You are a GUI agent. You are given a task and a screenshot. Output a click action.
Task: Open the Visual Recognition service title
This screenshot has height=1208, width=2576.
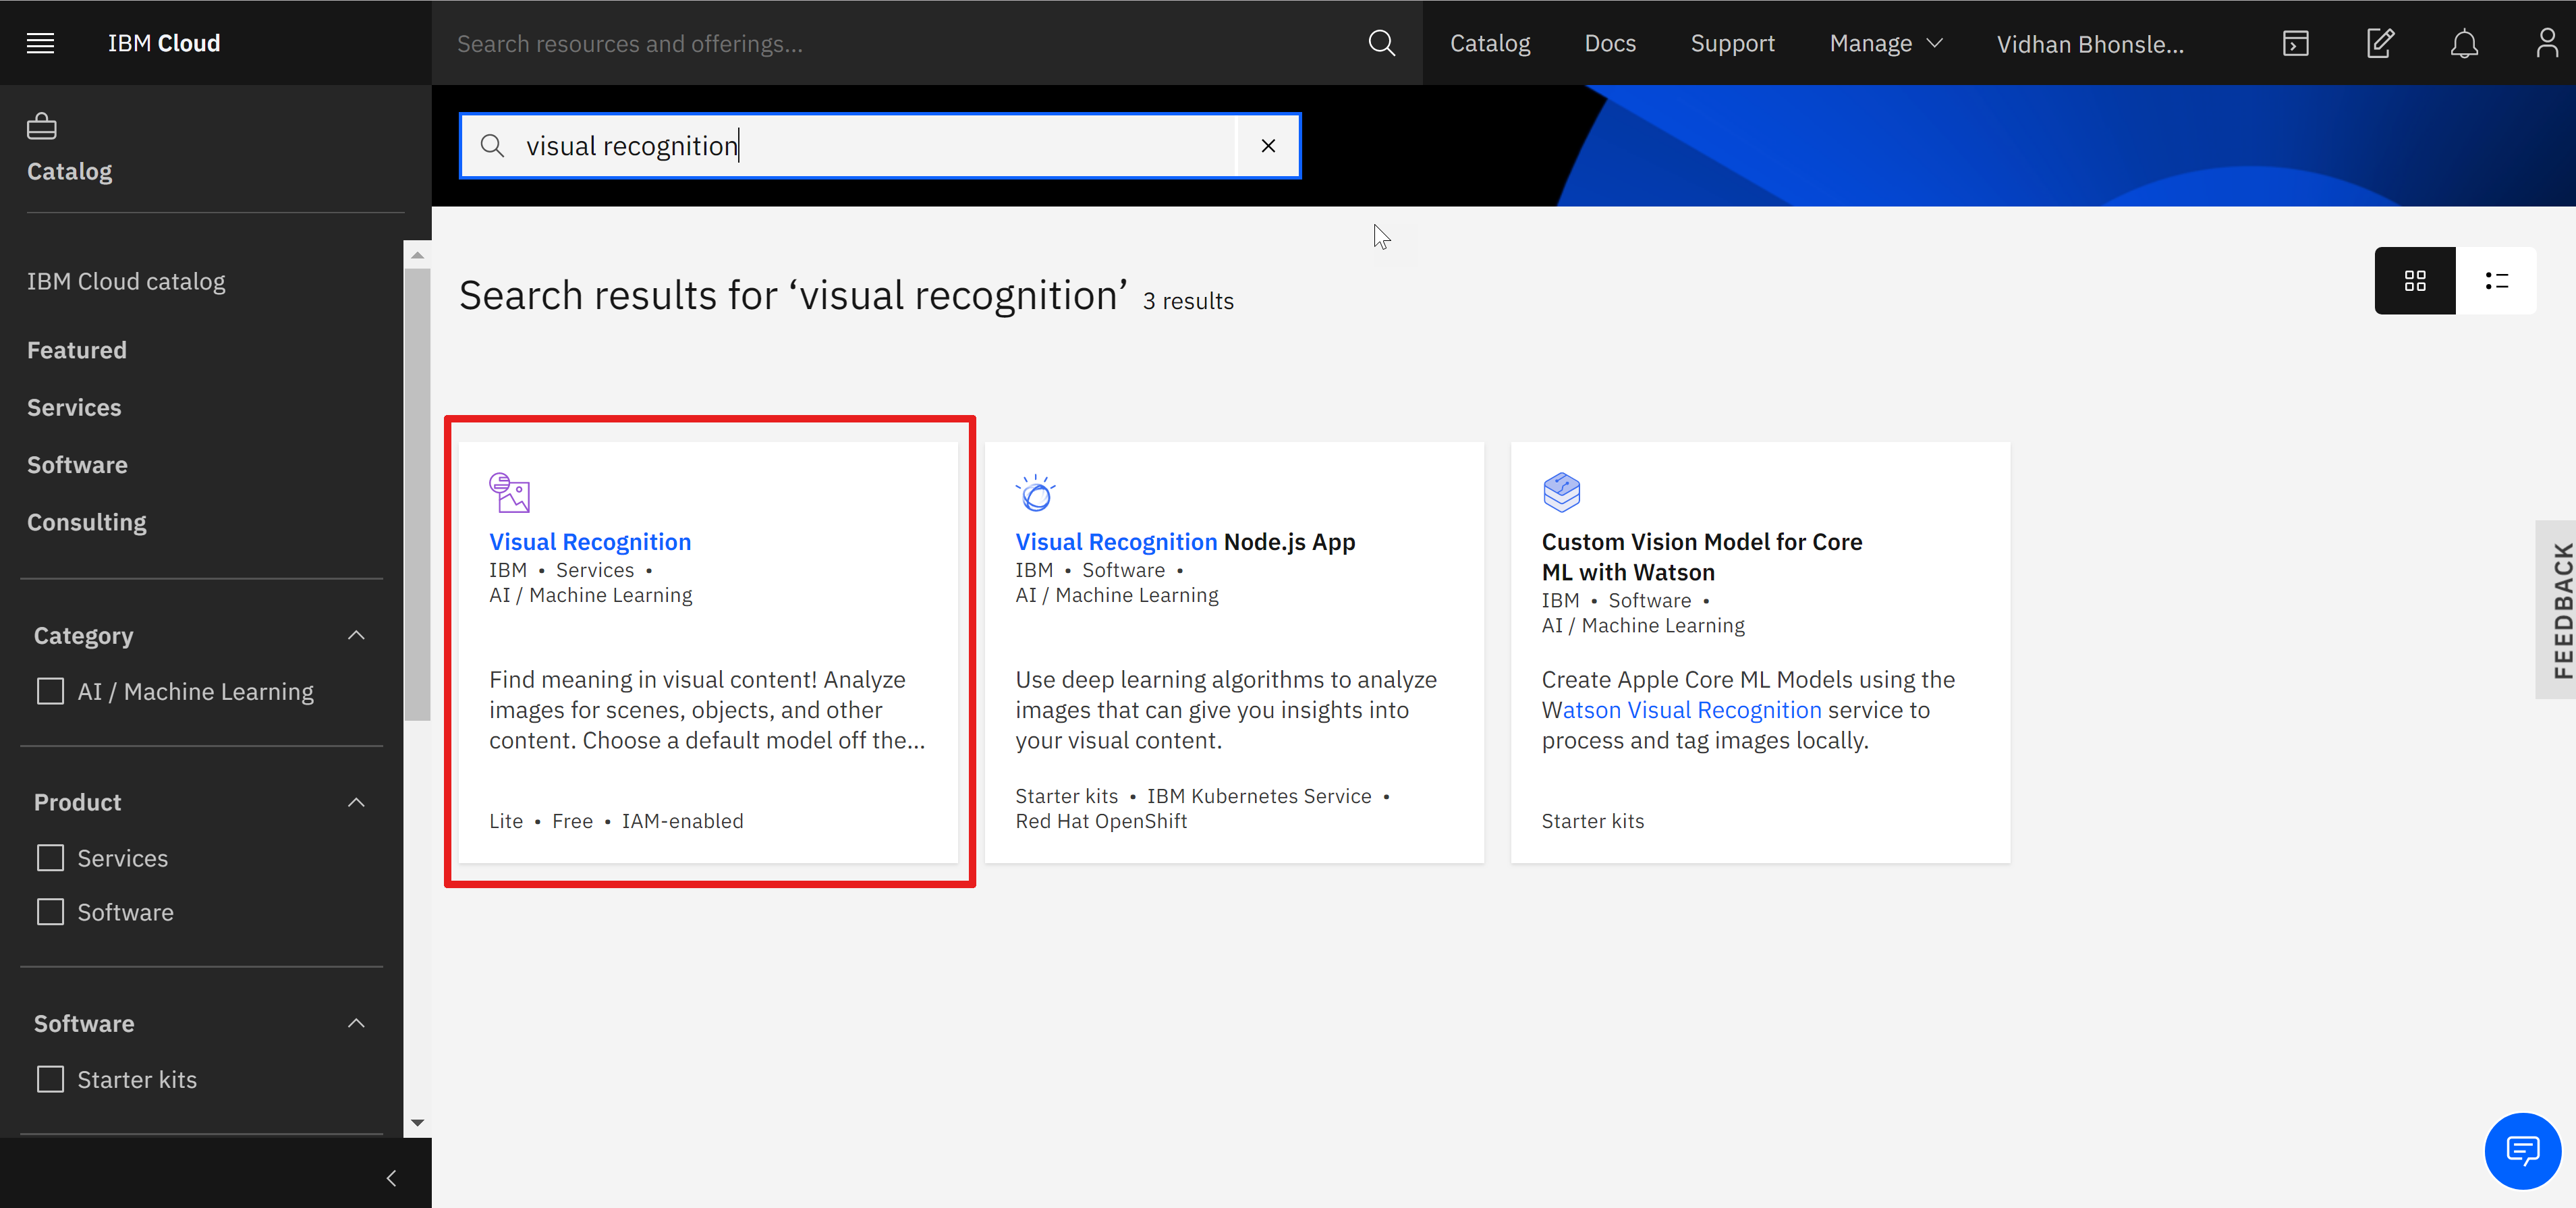coord(590,541)
